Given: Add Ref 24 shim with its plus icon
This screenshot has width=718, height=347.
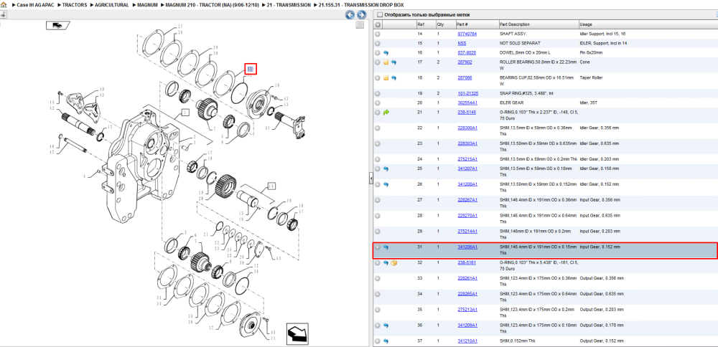Looking at the screenshot, I should pyautogui.click(x=378, y=159).
